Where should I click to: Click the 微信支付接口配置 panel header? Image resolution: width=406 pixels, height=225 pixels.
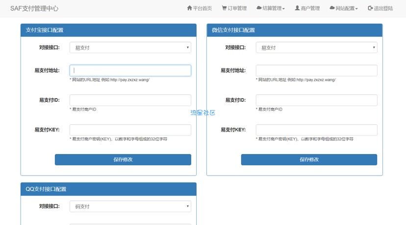pos(295,30)
